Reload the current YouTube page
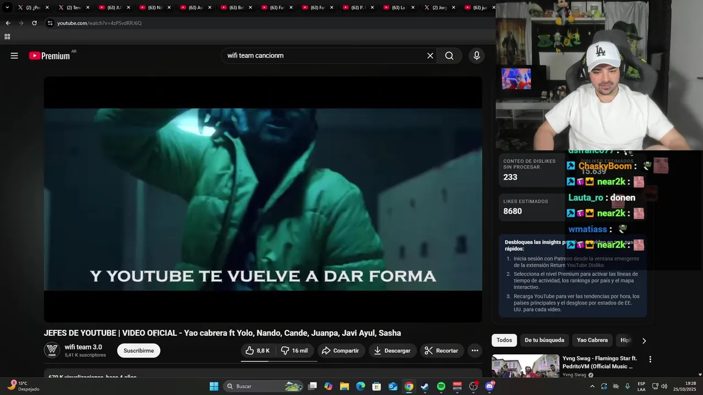703x395 pixels. point(34,23)
